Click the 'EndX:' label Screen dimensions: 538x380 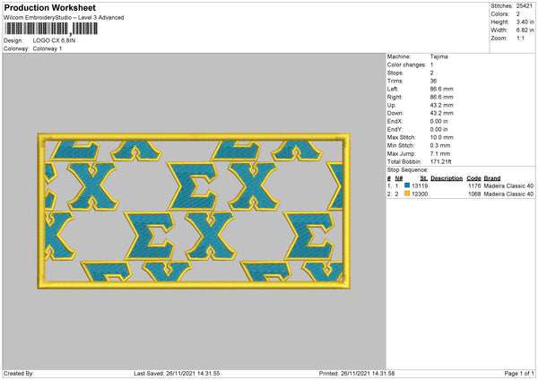tap(395, 121)
